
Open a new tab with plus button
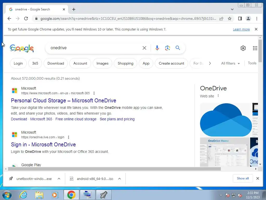(74, 9)
